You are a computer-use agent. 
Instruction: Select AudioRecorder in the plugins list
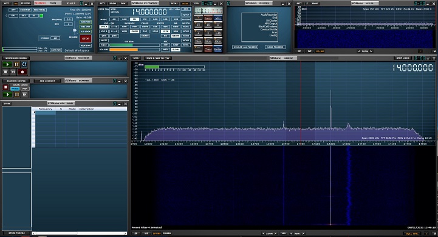point(269,15)
